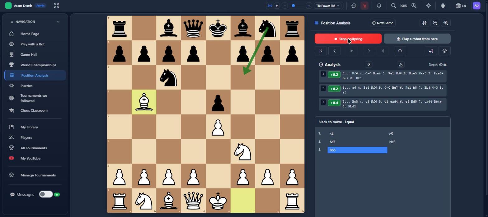The width and height of the screenshot is (488, 217).
Task: Zoom out page with top bar magnifier
Action: coord(393,6)
